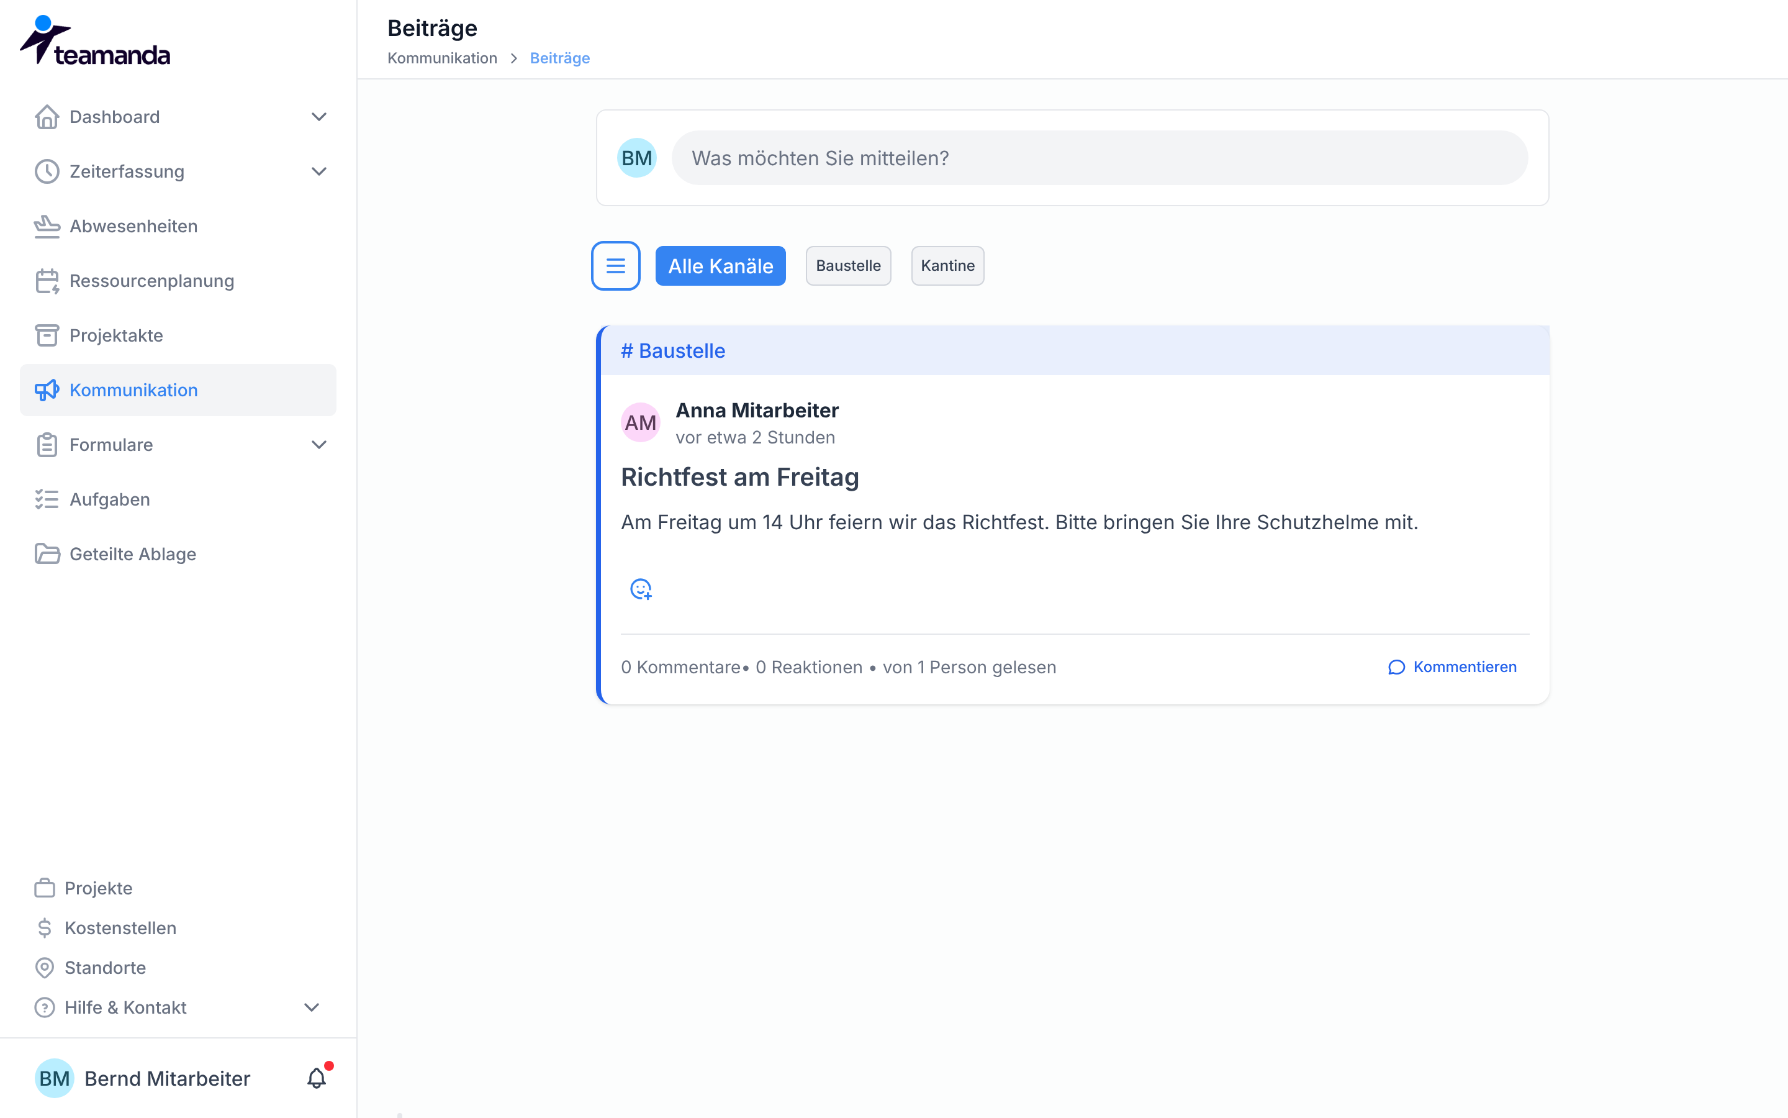Click the Standorte location pin icon
This screenshot has width=1788, height=1118.
click(x=44, y=968)
